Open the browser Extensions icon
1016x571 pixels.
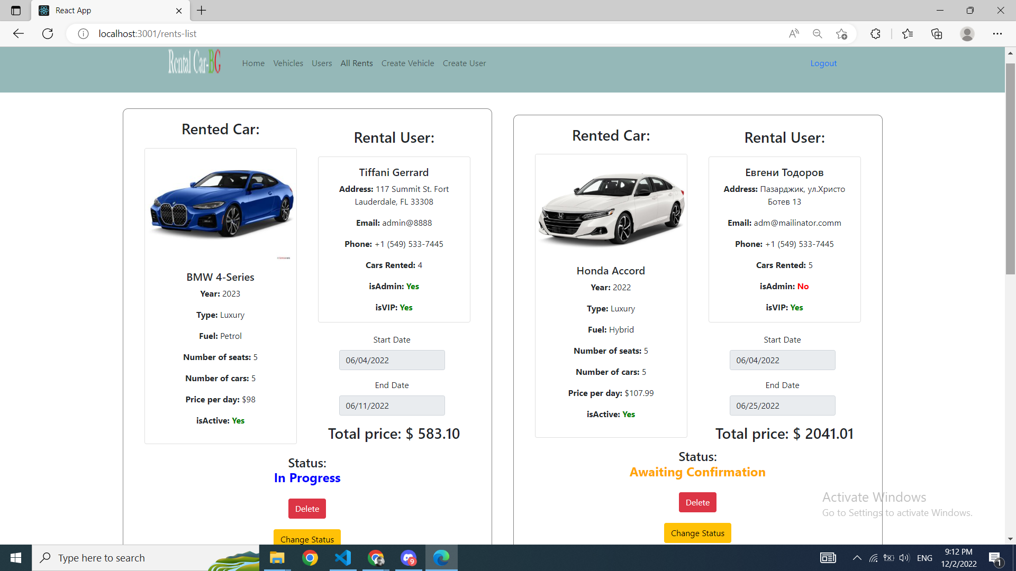[875, 33]
